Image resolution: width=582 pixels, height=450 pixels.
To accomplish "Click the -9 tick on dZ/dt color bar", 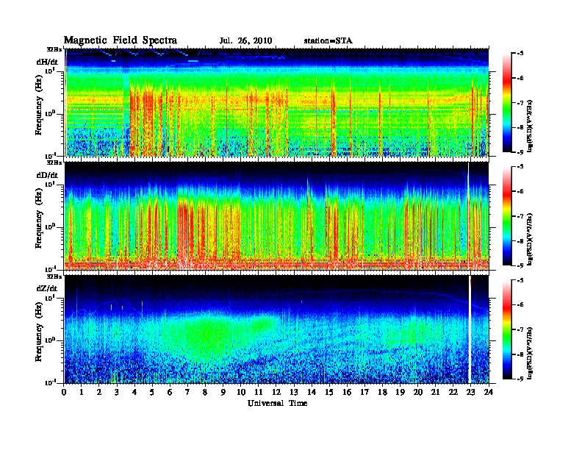I will (x=520, y=379).
